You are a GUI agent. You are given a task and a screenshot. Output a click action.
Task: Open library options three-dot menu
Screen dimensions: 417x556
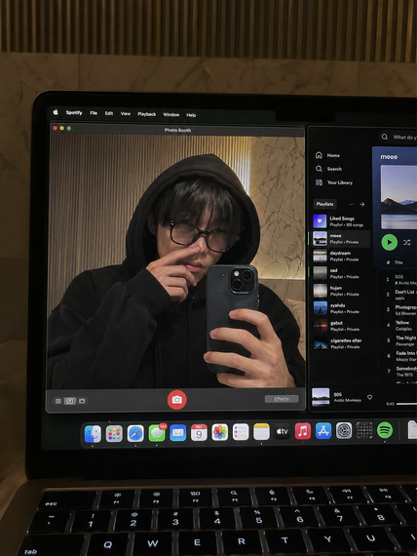tap(351, 204)
